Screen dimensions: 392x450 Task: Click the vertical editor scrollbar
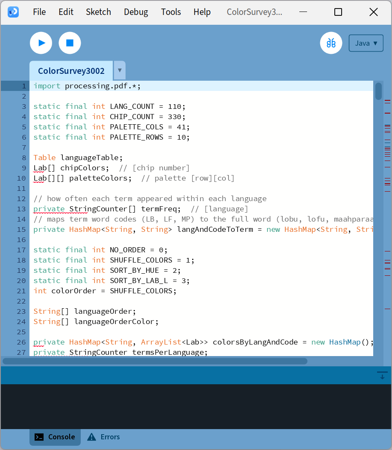(x=377, y=92)
